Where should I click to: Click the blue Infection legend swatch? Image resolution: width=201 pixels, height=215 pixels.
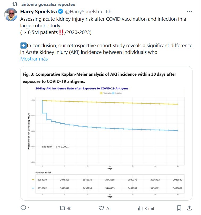pyautogui.click(x=113, y=93)
